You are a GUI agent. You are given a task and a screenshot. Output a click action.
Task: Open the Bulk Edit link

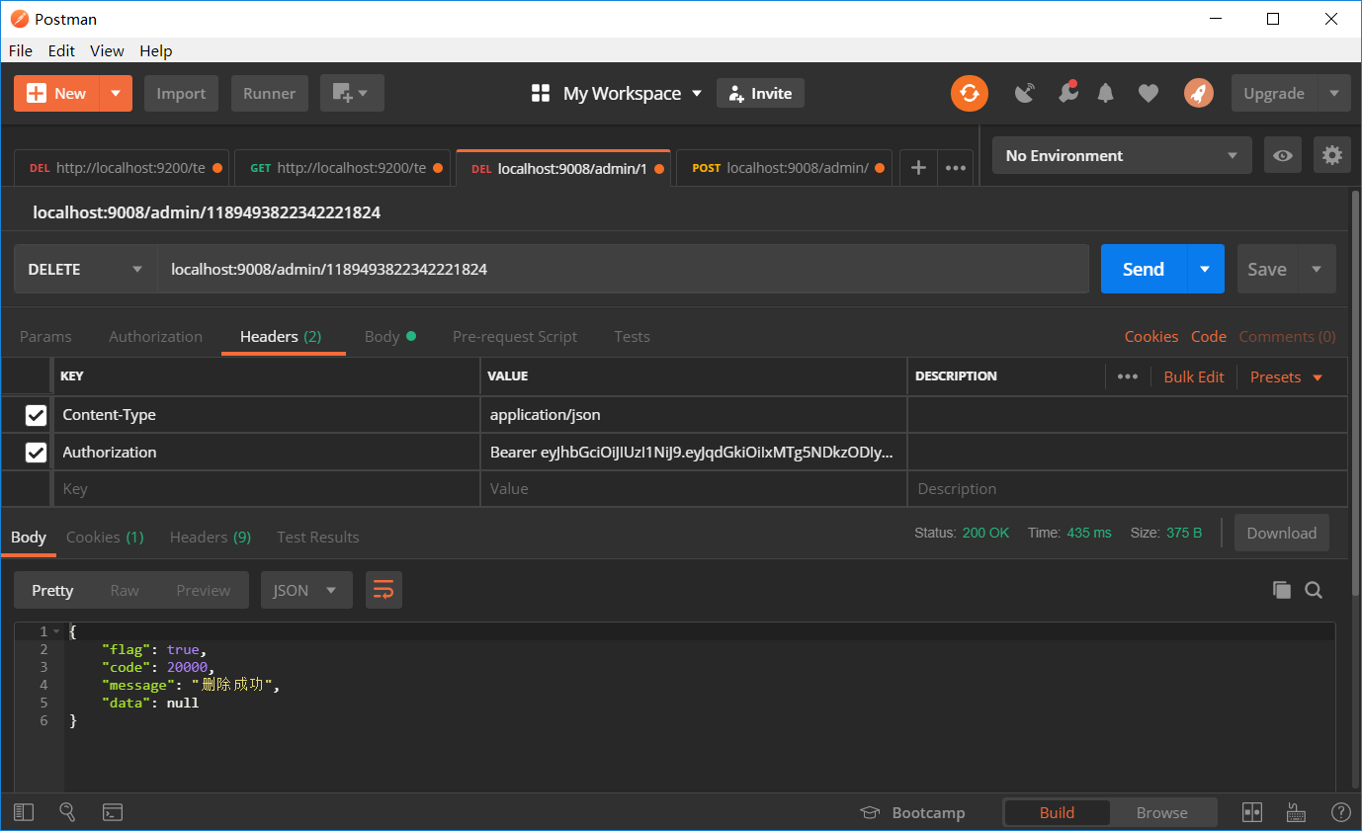pos(1194,376)
